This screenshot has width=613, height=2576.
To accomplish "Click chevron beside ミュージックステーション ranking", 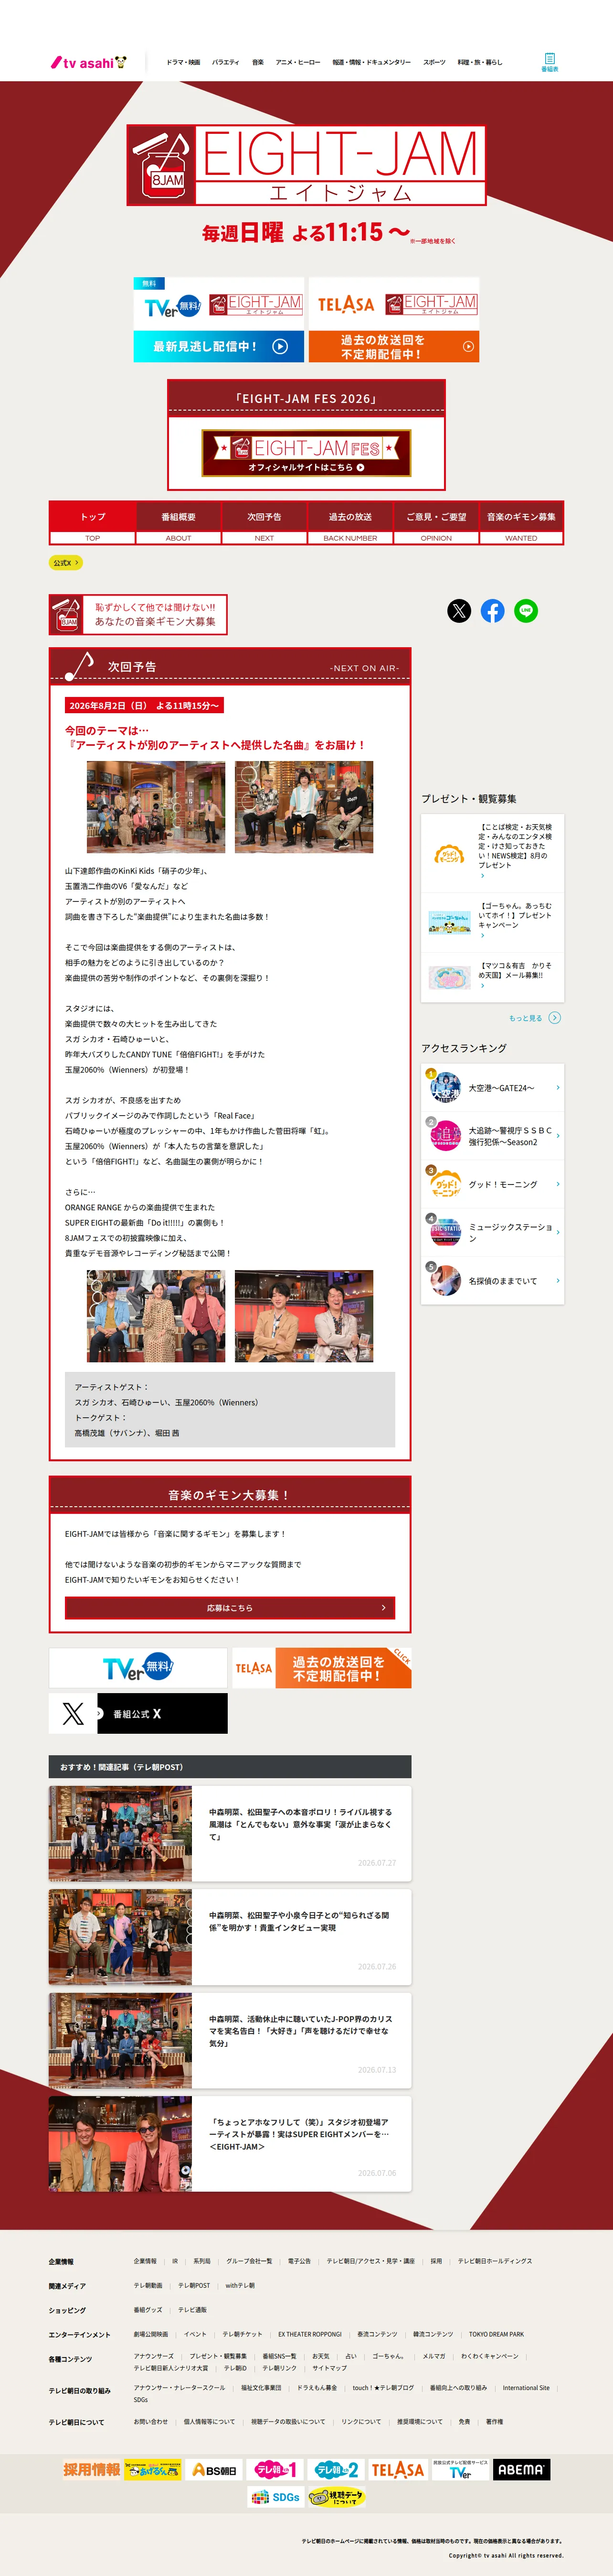I will point(557,1232).
